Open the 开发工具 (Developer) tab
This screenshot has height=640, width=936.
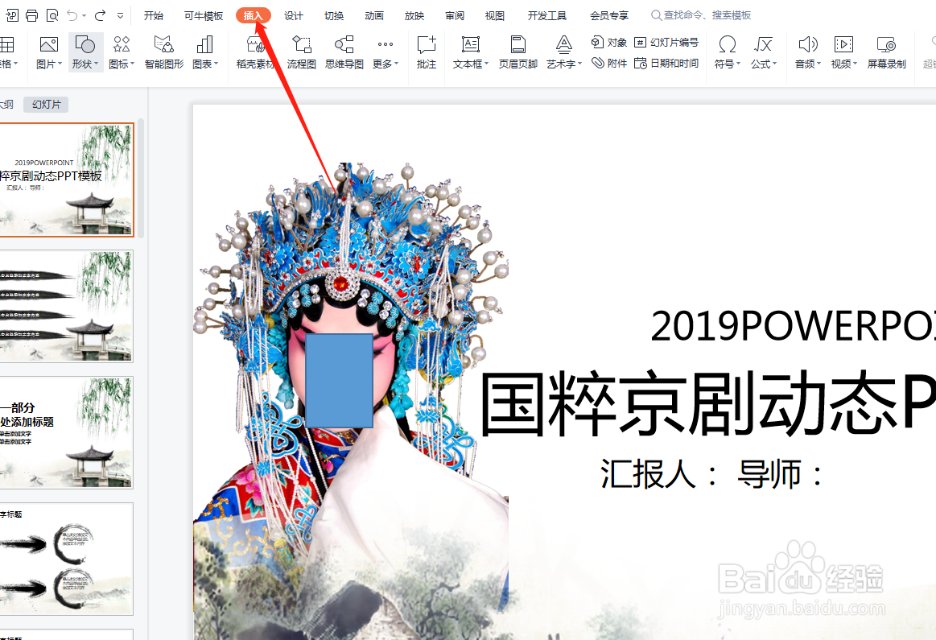(x=546, y=15)
